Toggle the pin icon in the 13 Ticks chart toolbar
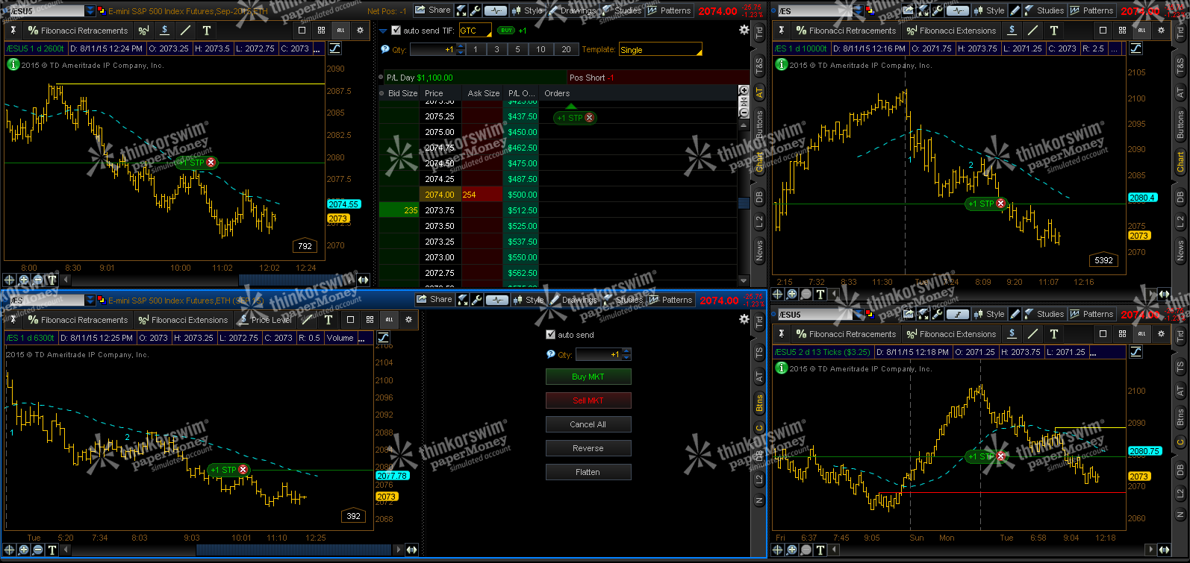Screen dimensions: 1190x563 click(781, 334)
